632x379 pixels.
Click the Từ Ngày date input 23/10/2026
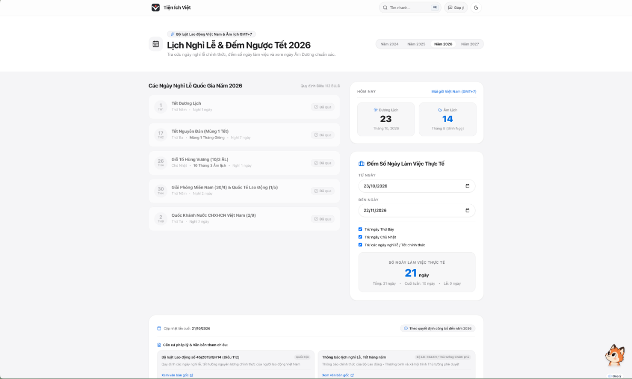point(417,186)
